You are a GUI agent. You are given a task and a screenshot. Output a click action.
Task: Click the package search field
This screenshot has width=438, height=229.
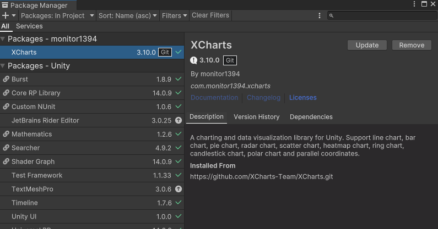coord(382,15)
